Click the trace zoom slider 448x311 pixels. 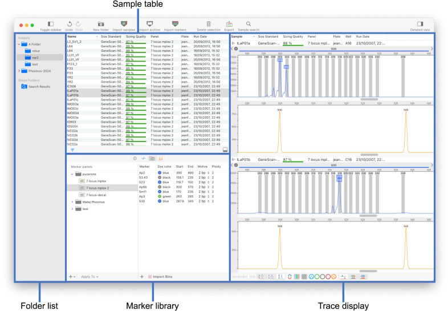(x=244, y=277)
